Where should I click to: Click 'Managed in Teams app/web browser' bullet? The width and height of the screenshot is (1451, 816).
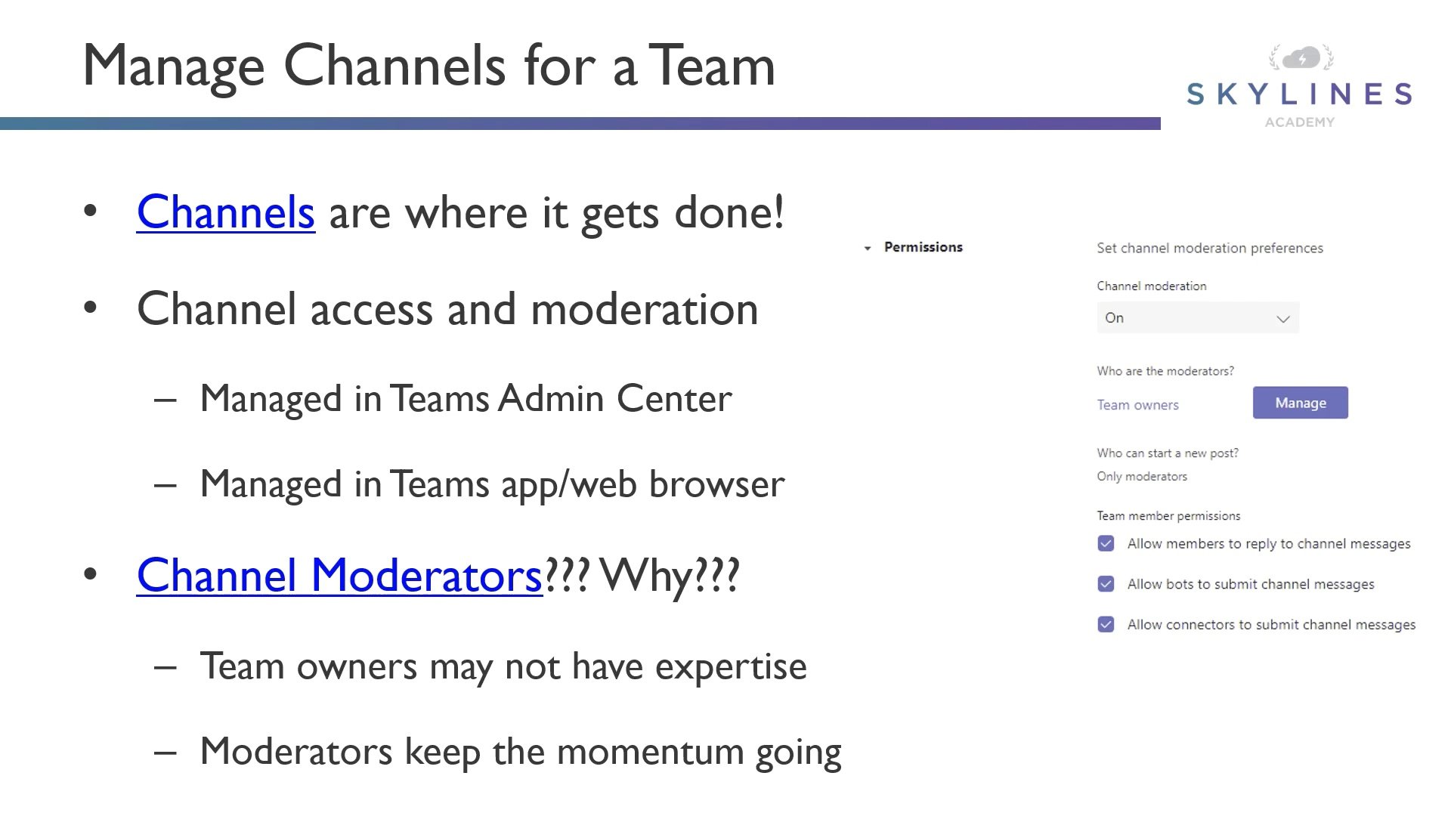pyautogui.click(x=492, y=484)
